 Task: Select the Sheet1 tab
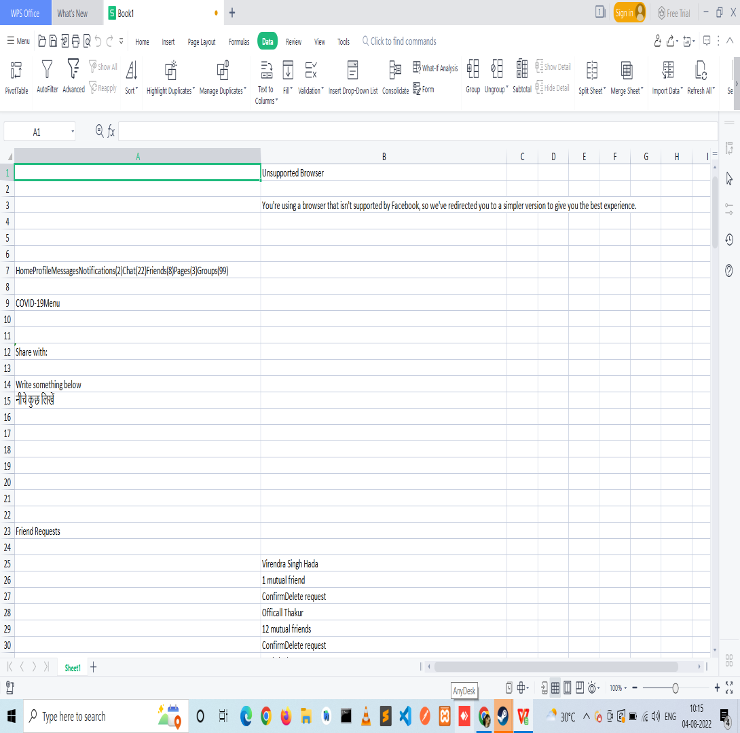72,668
